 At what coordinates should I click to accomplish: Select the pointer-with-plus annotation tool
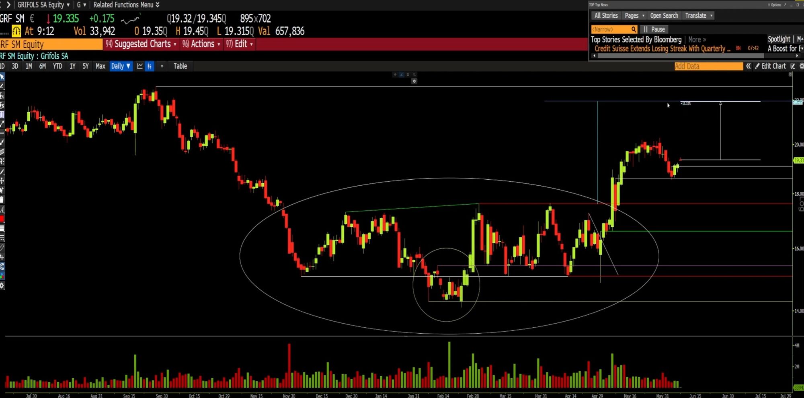coord(2,190)
